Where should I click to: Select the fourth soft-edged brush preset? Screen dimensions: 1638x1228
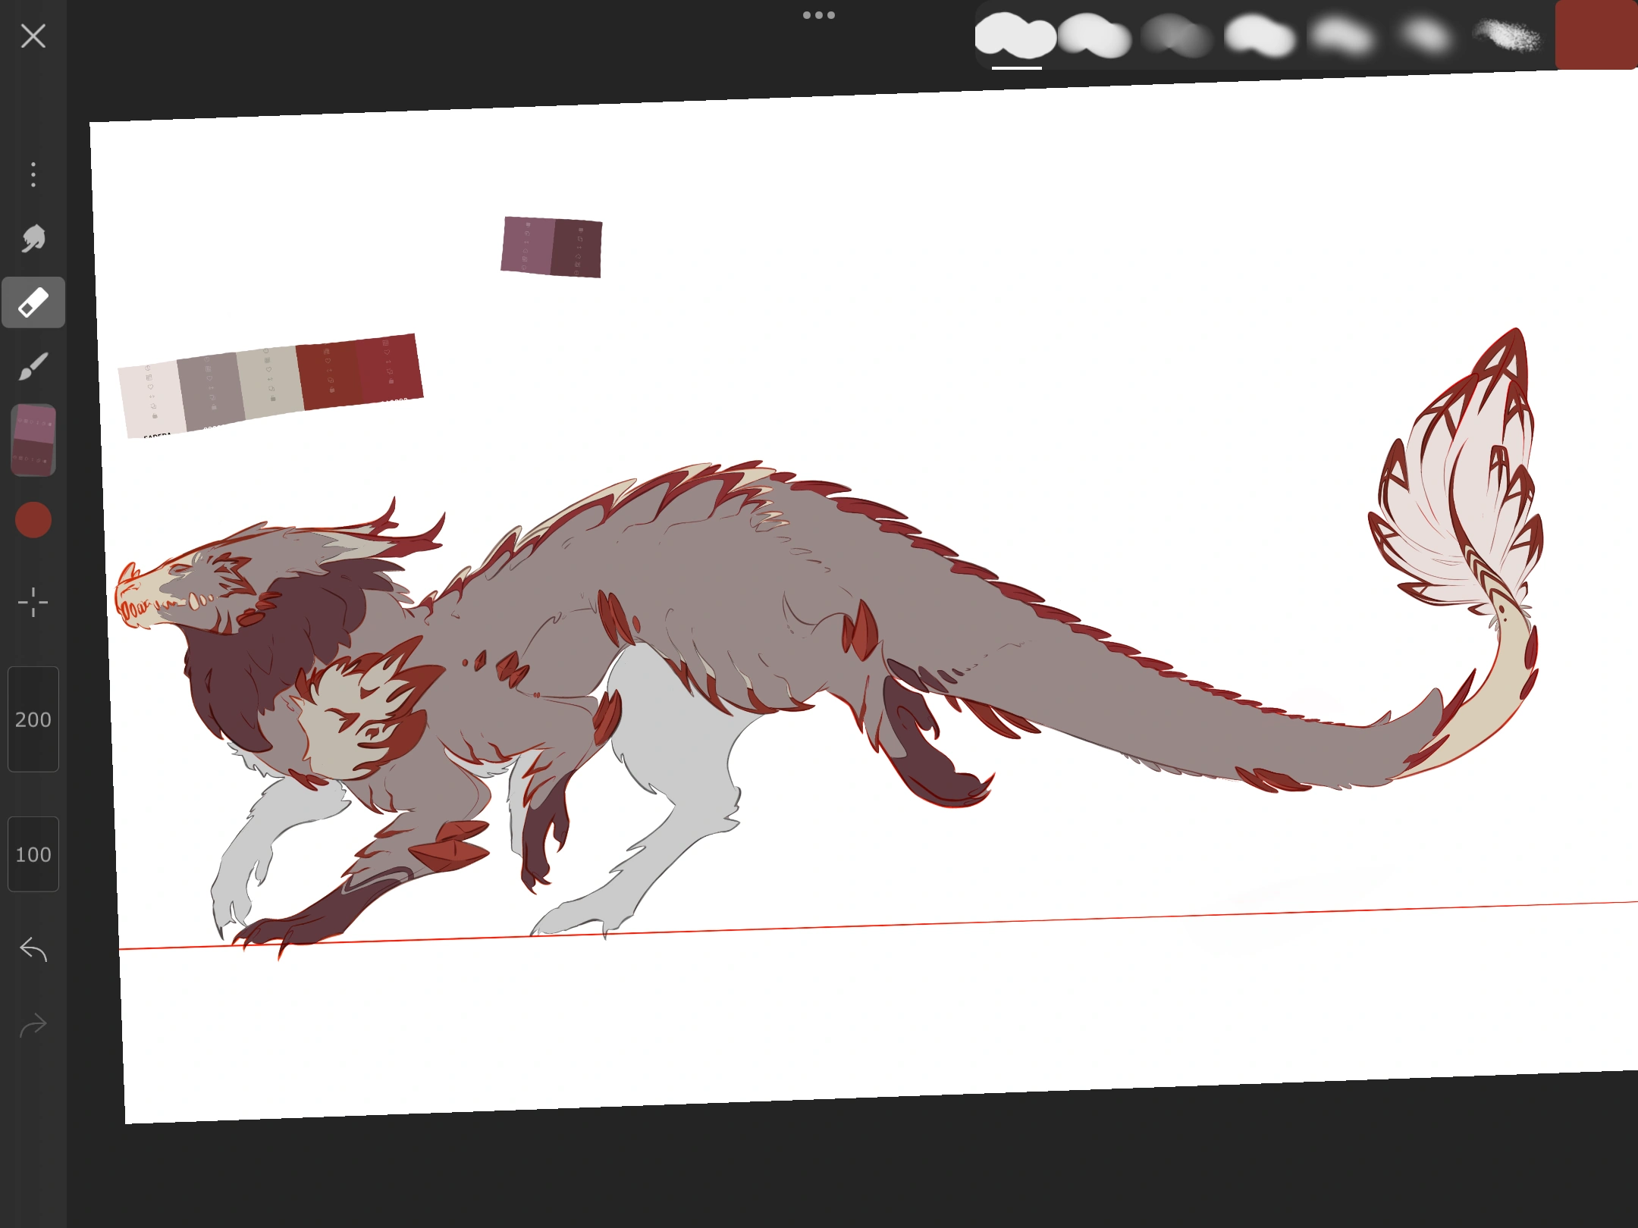coord(1259,36)
